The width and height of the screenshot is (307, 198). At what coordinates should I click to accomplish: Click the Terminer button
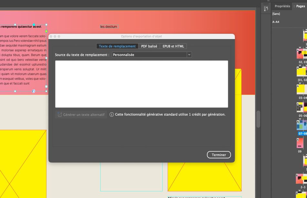point(219,155)
